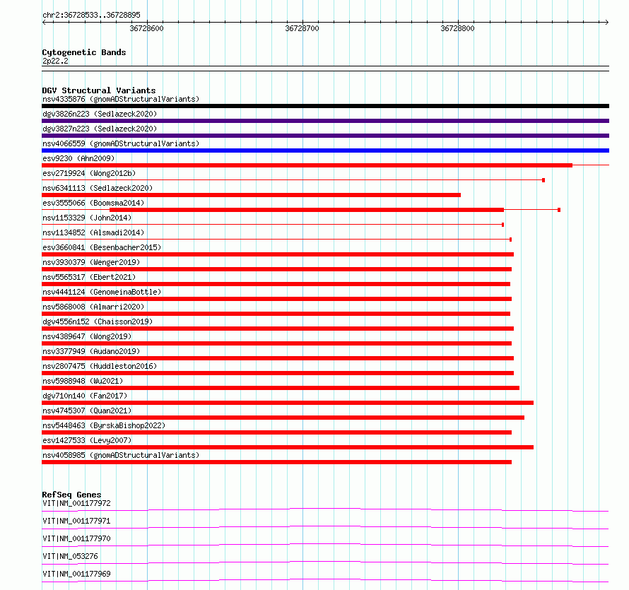
Task: Open variant nsv1134852 (Alsmadi2014) label
Action: (93, 232)
